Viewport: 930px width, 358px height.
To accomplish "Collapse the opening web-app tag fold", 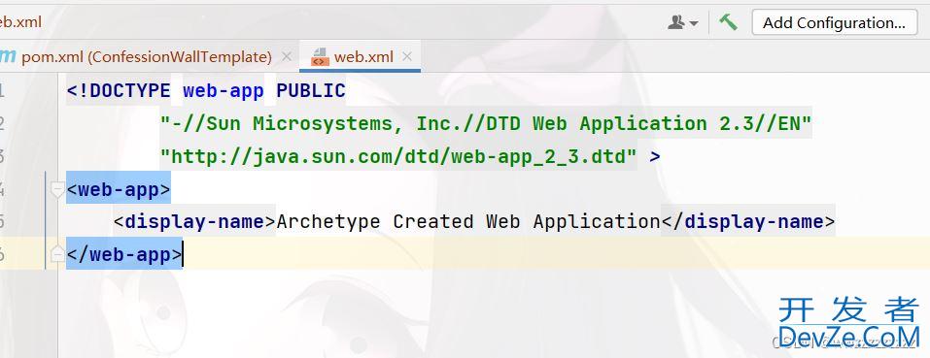I will coord(57,190).
